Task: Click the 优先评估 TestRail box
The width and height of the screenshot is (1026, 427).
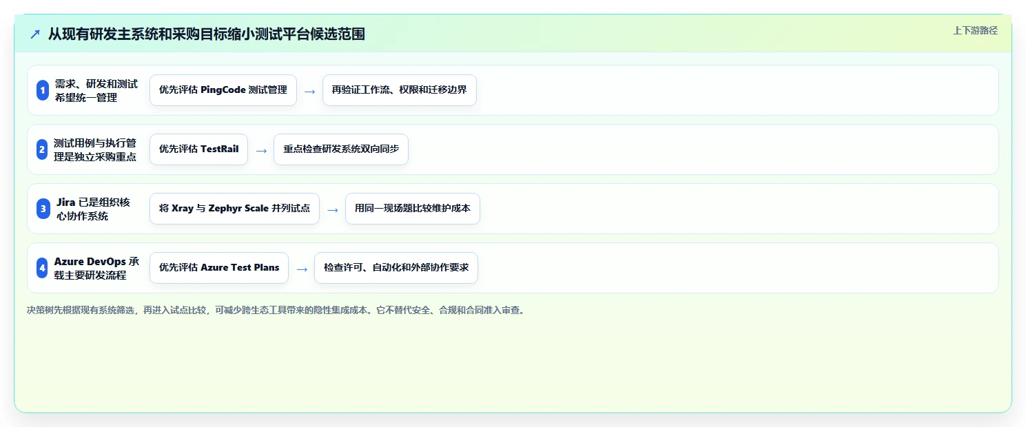Action: tap(198, 149)
